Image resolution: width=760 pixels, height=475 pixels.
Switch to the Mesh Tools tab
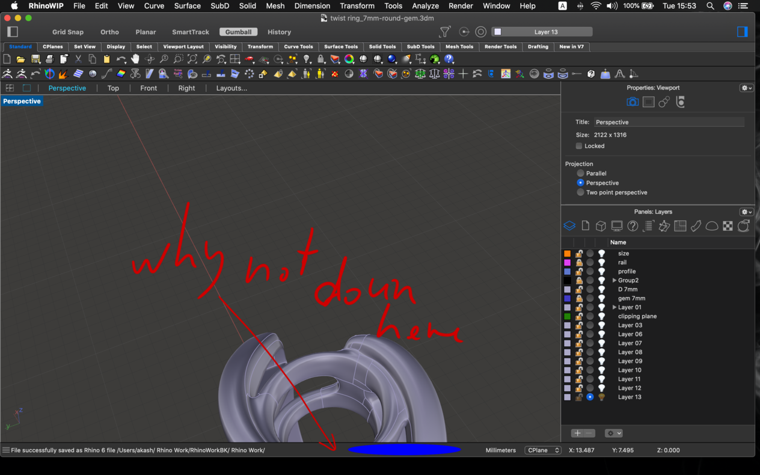click(x=459, y=46)
